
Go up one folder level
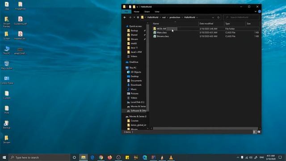click(x=138, y=17)
